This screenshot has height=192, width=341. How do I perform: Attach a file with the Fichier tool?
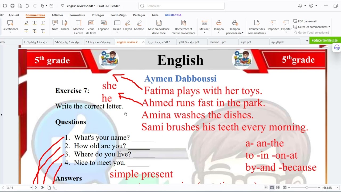point(65,25)
